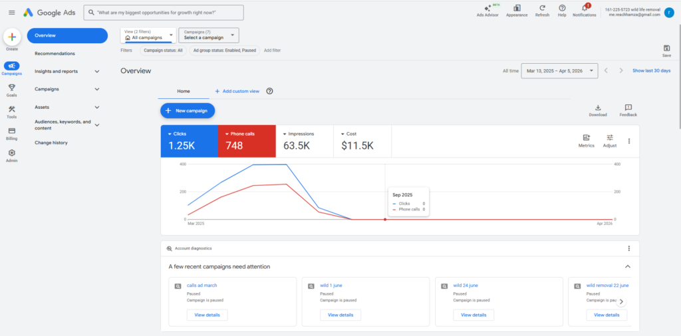The image size is (681, 336).
Task: View details for calls ad march
Action: tap(207, 315)
